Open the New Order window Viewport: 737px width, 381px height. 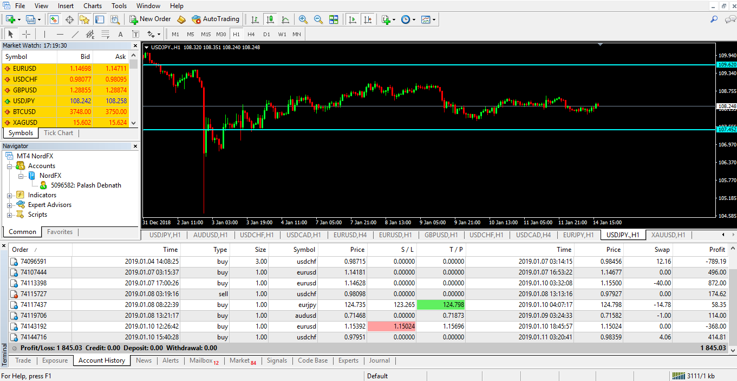pyautogui.click(x=150, y=19)
